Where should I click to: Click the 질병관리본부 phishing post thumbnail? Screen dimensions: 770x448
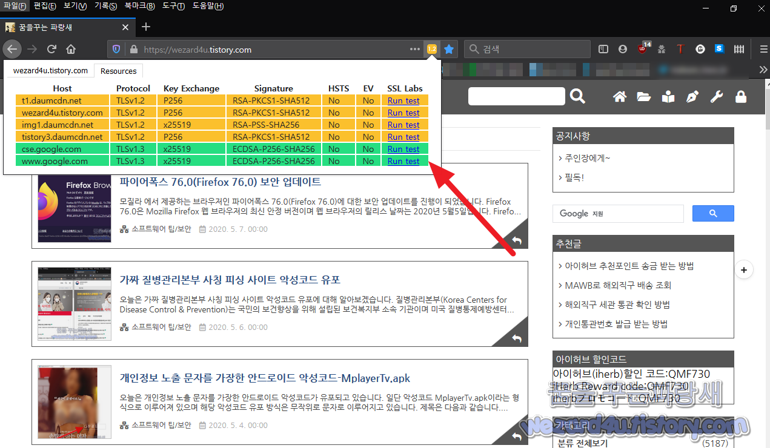pyautogui.click(x=75, y=303)
